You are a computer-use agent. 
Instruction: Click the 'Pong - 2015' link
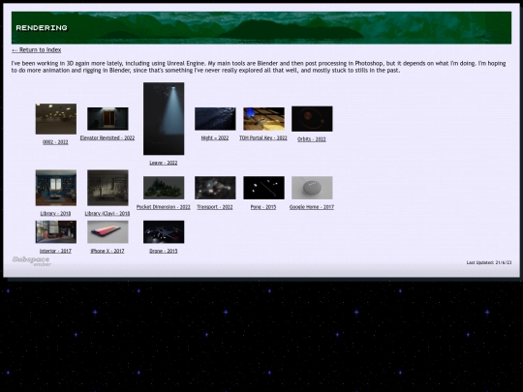[263, 207]
